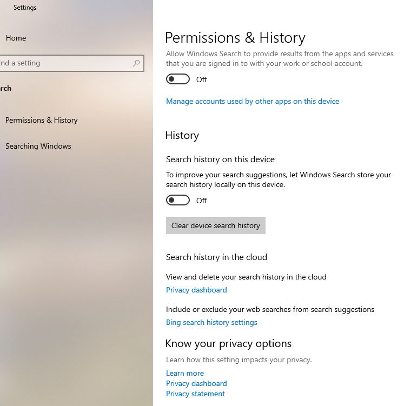Screen dimensions: 404x406
Task: Toggle the Search history on this device switch
Action: 177,200
